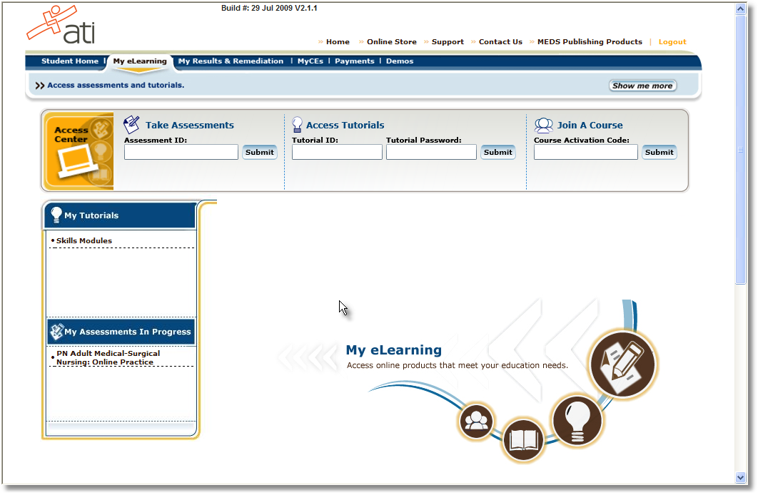Open the Contact Us link
758x495 pixels.
tap(500, 41)
